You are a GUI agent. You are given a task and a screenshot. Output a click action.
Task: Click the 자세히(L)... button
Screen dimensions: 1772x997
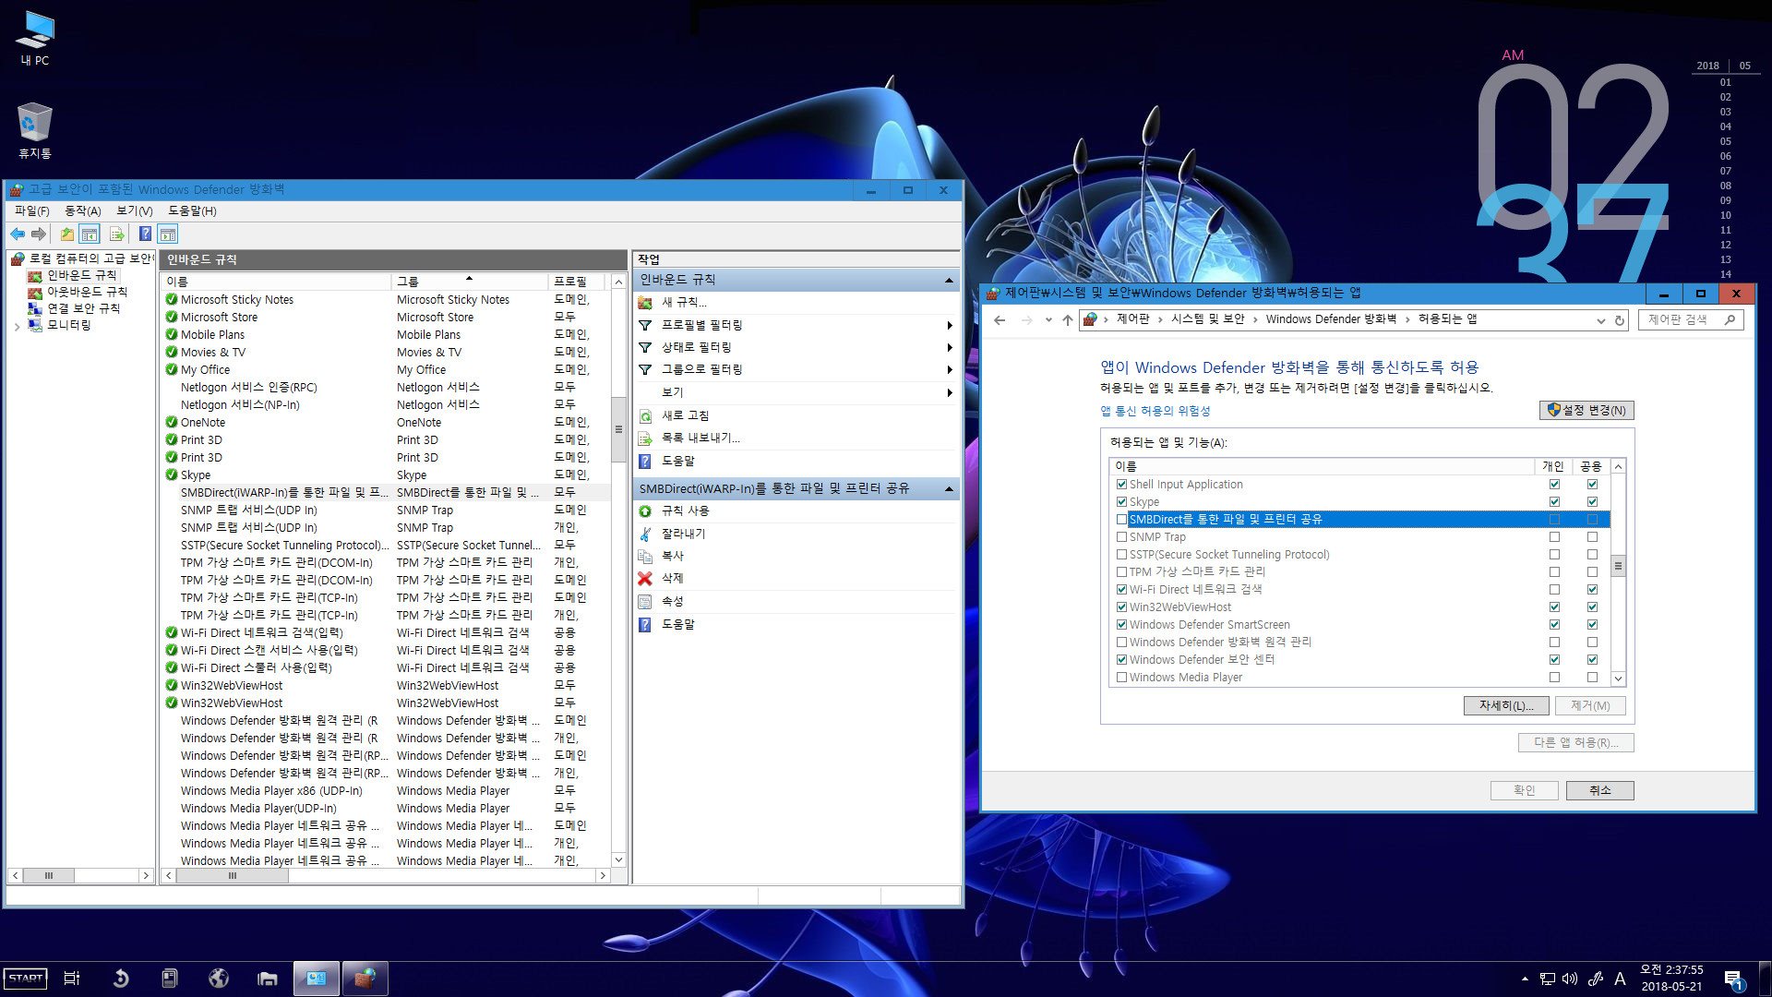tap(1506, 705)
